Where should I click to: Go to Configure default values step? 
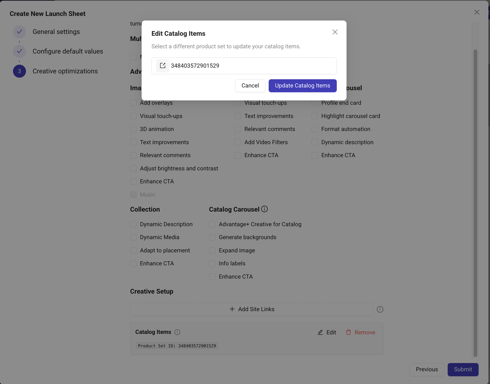click(68, 51)
